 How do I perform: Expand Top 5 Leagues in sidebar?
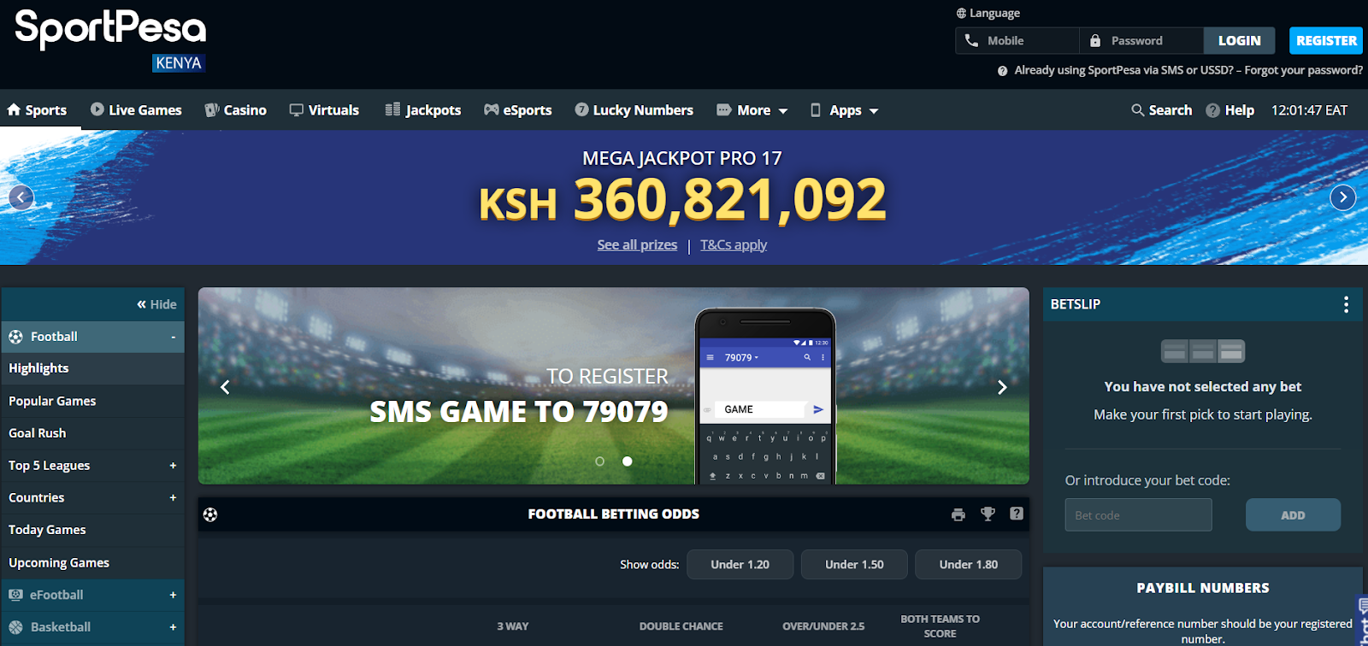pyautogui.click(x=92, y=466)
